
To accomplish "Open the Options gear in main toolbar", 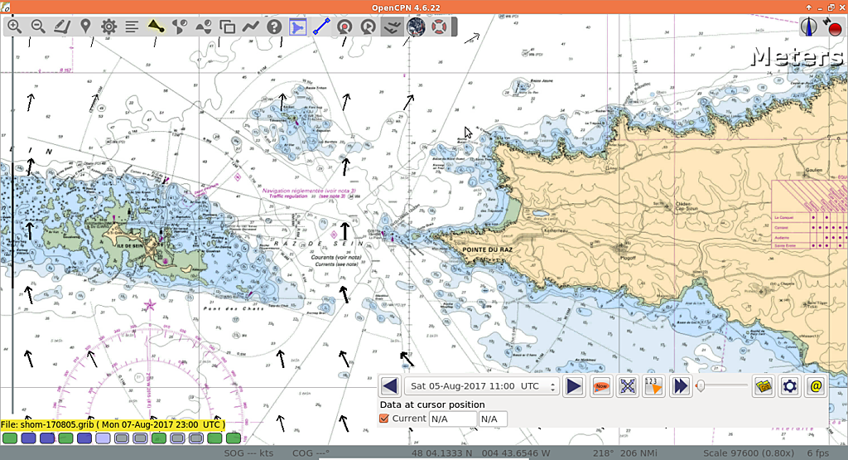I will [x=108, y=26].
